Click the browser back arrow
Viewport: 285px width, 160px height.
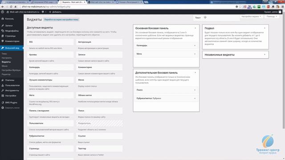point(3,7)
